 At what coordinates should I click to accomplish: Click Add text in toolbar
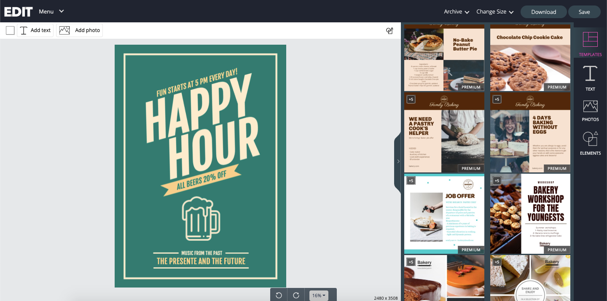coord(35,30)
